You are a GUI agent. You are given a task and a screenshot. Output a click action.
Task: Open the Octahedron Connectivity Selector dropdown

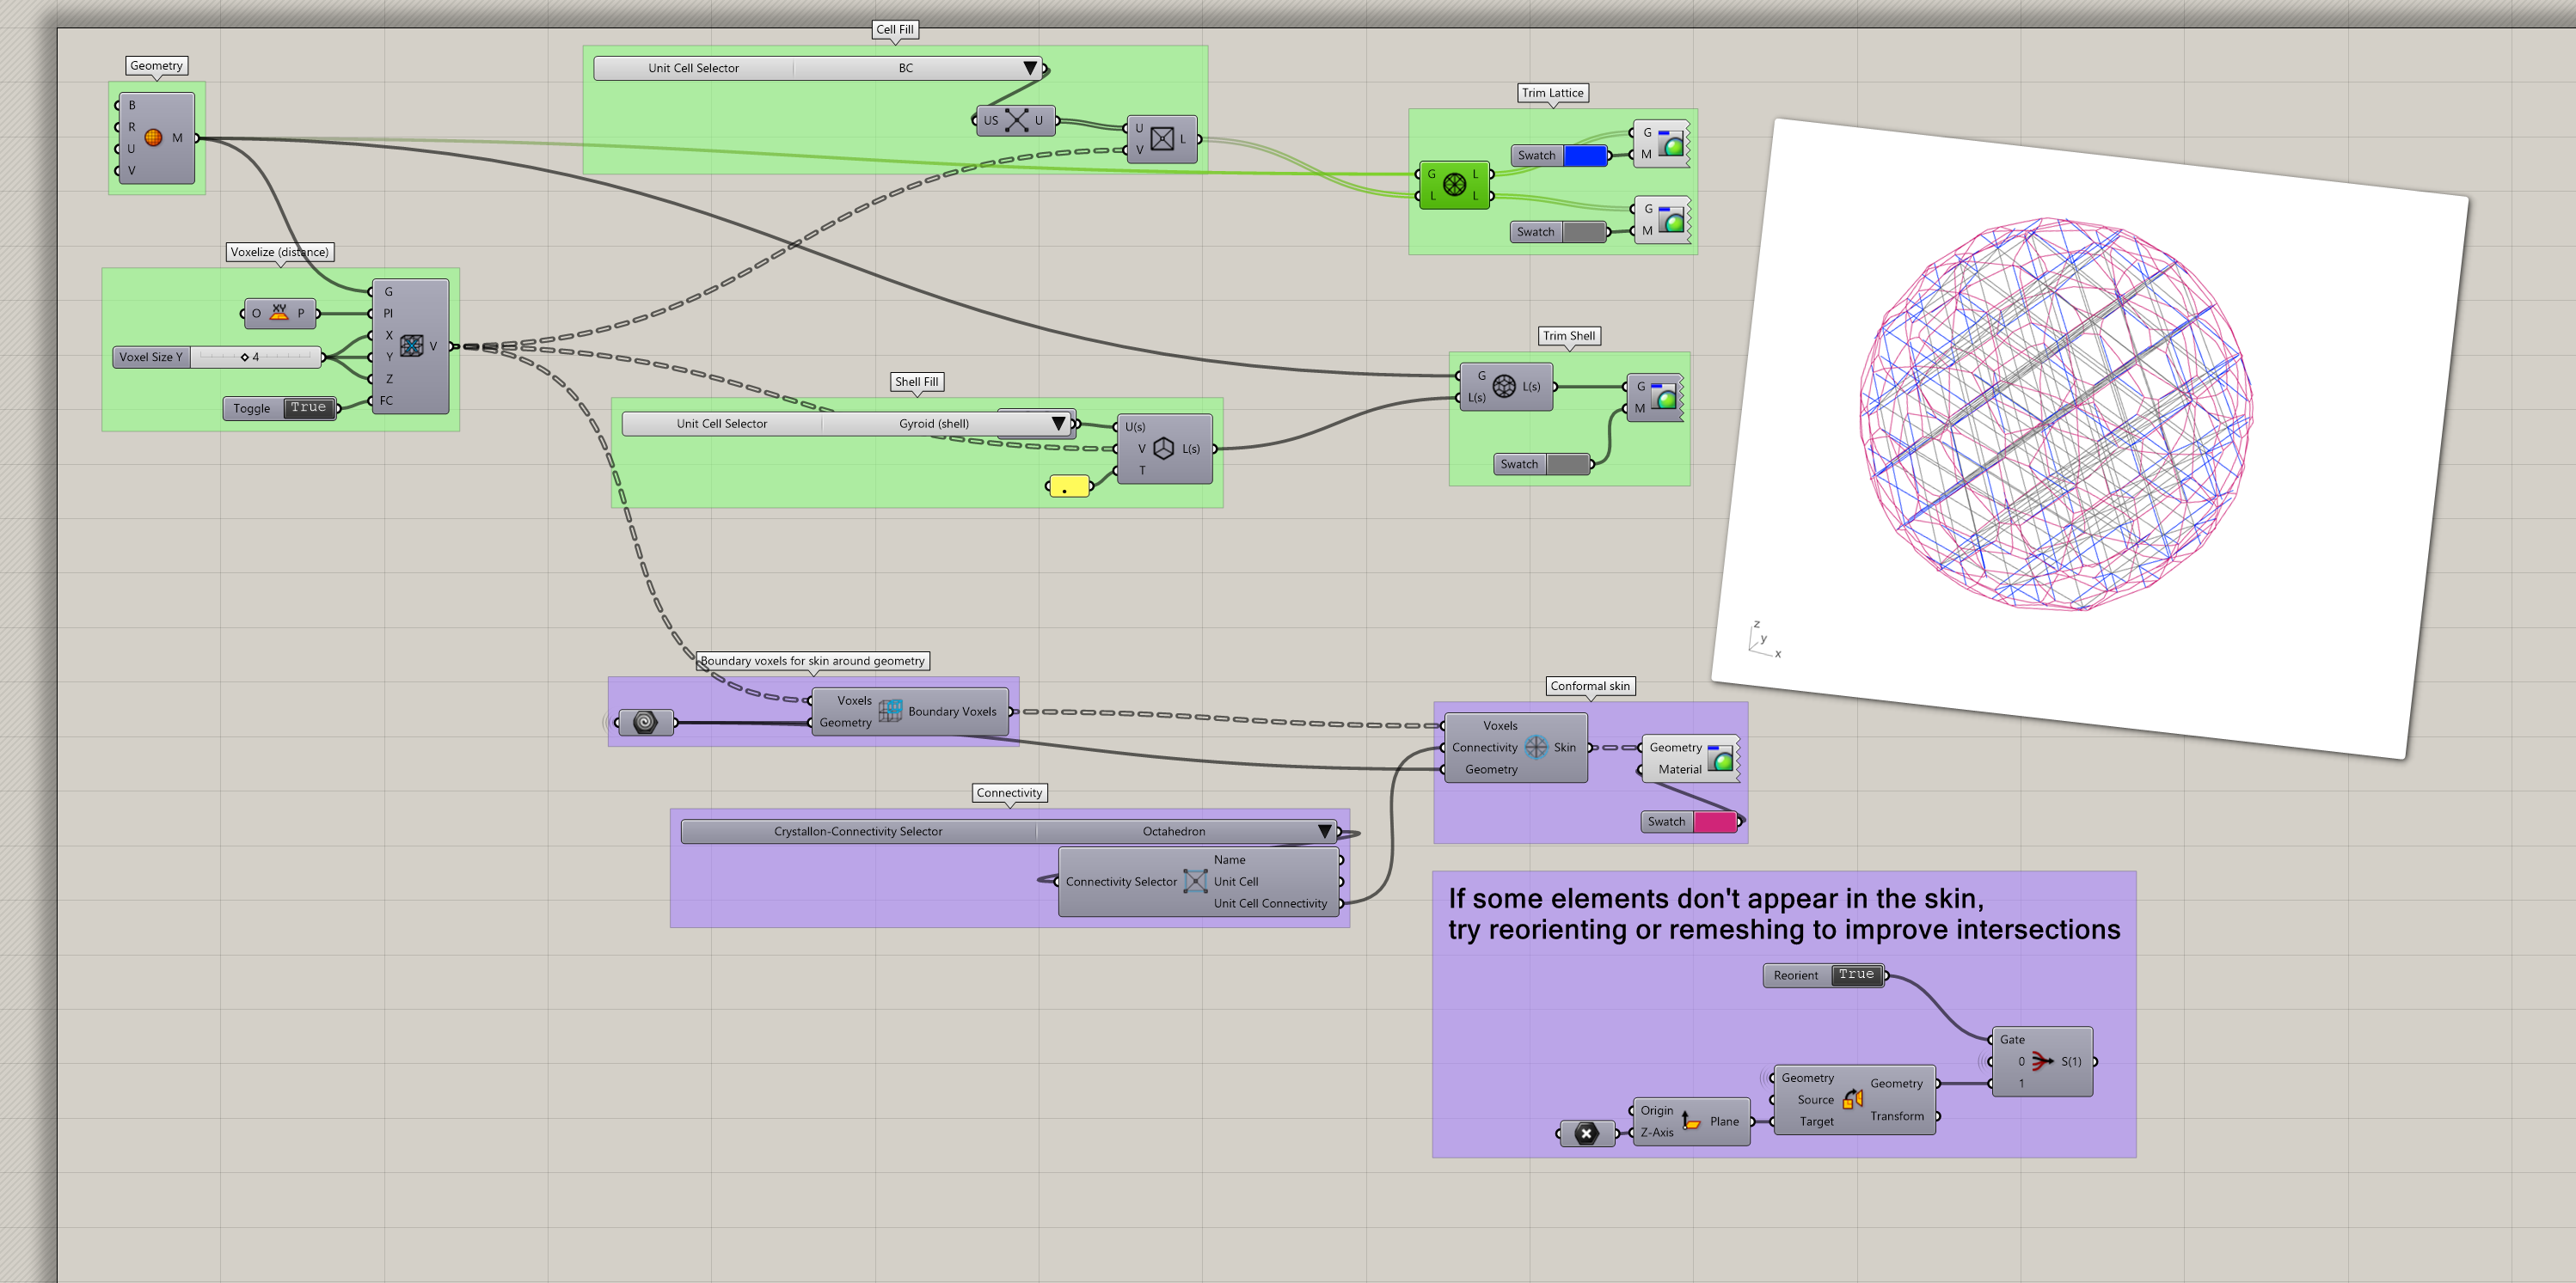pyautogui.click(x=1324, y=831)
